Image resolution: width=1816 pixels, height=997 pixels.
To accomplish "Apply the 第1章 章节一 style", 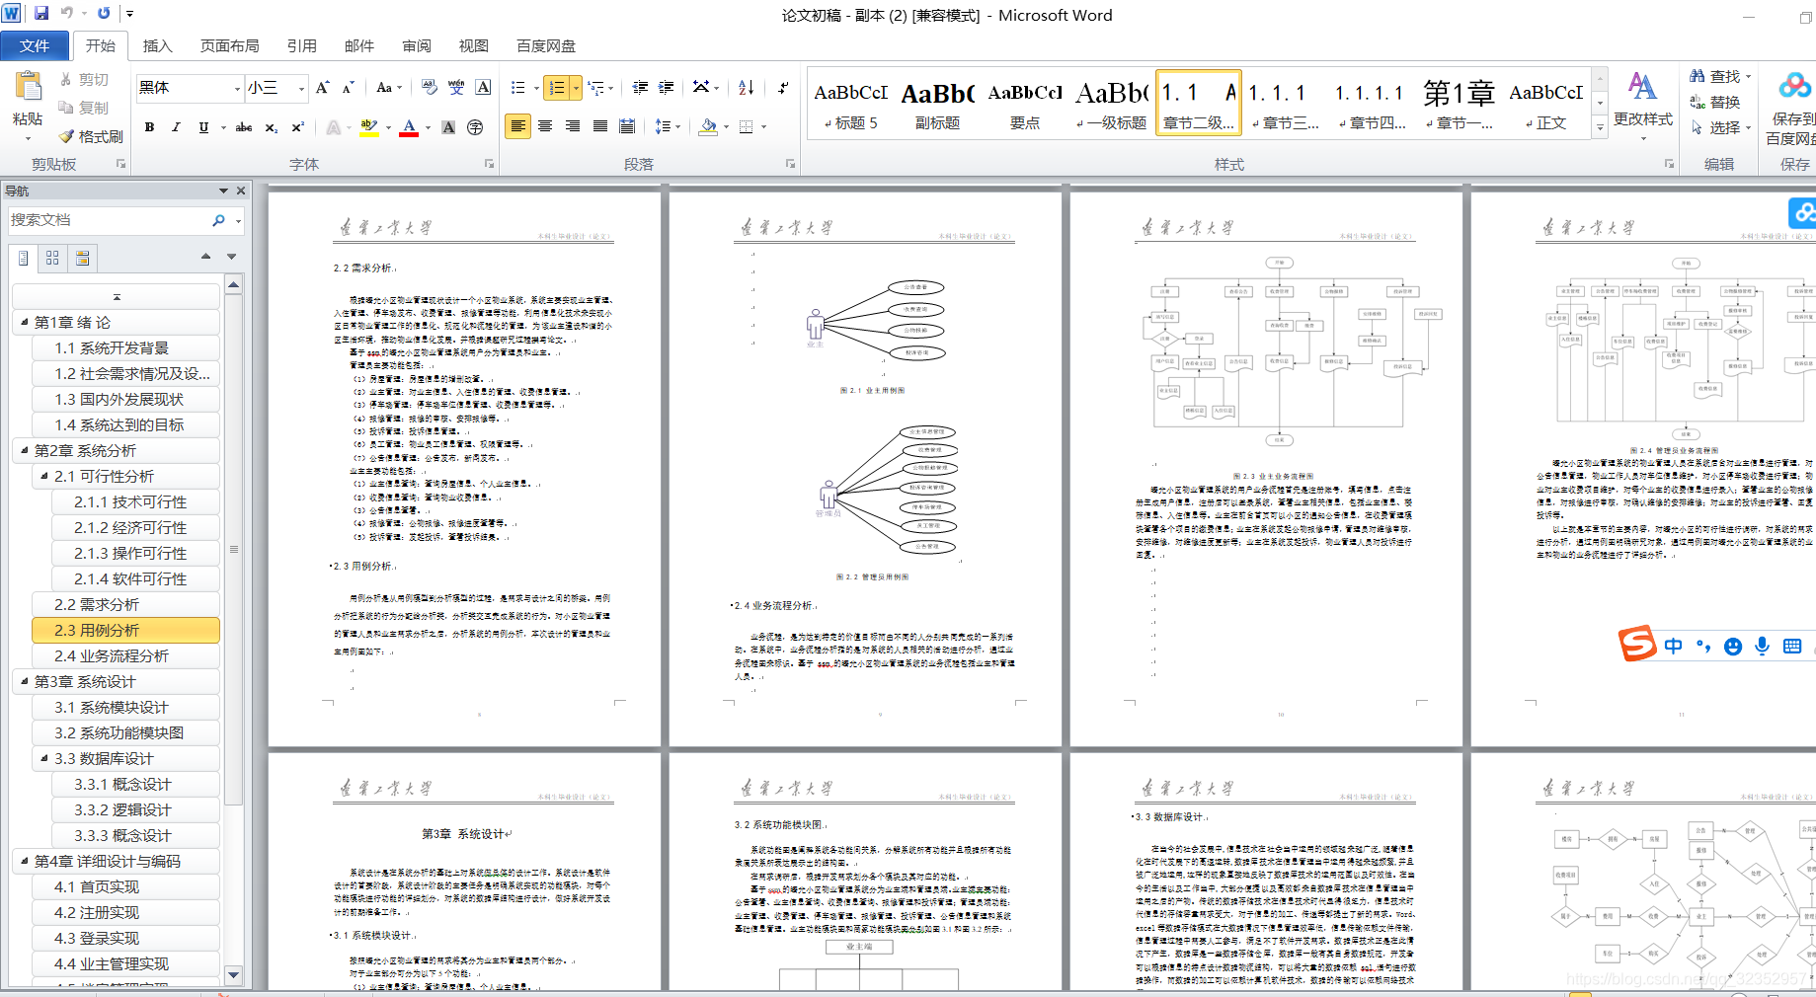I will [x=1459, y=104].
